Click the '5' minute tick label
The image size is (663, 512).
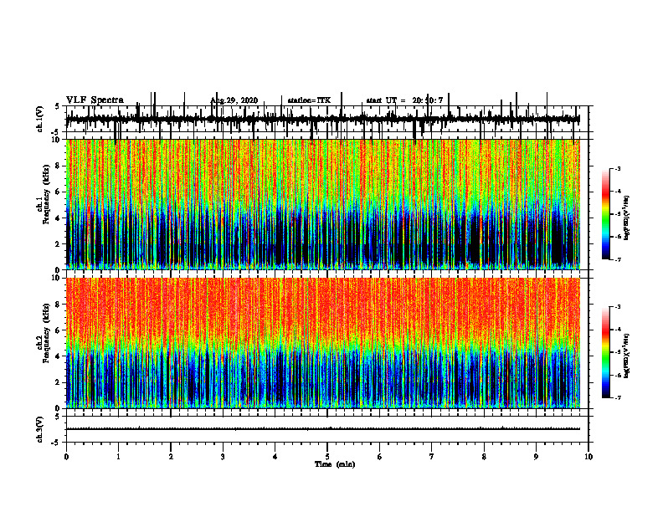tap(327, 457)
